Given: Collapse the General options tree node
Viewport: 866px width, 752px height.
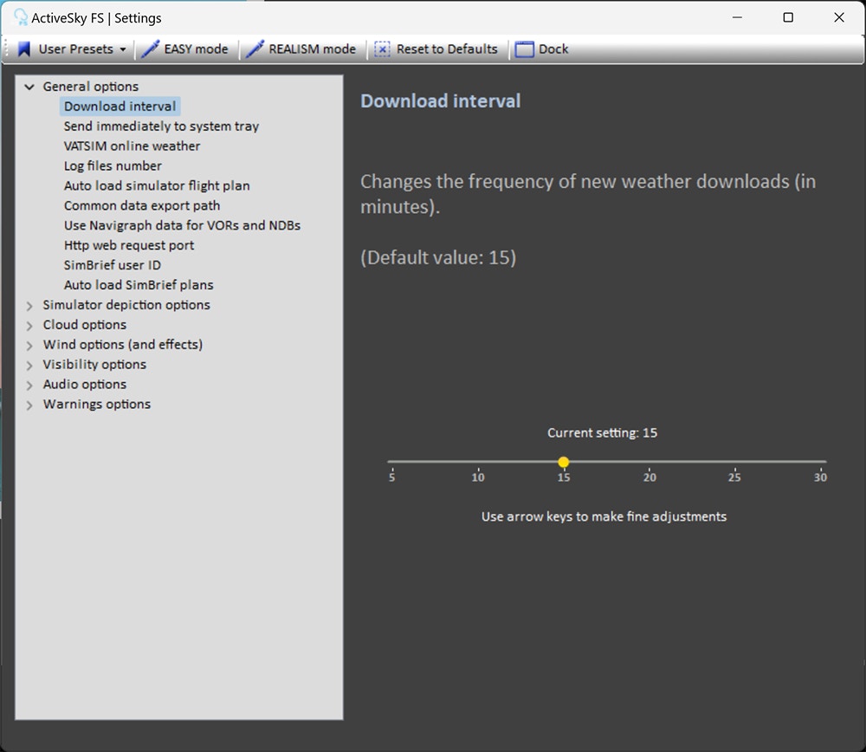Looking at the screenshot, I should 29,87.
